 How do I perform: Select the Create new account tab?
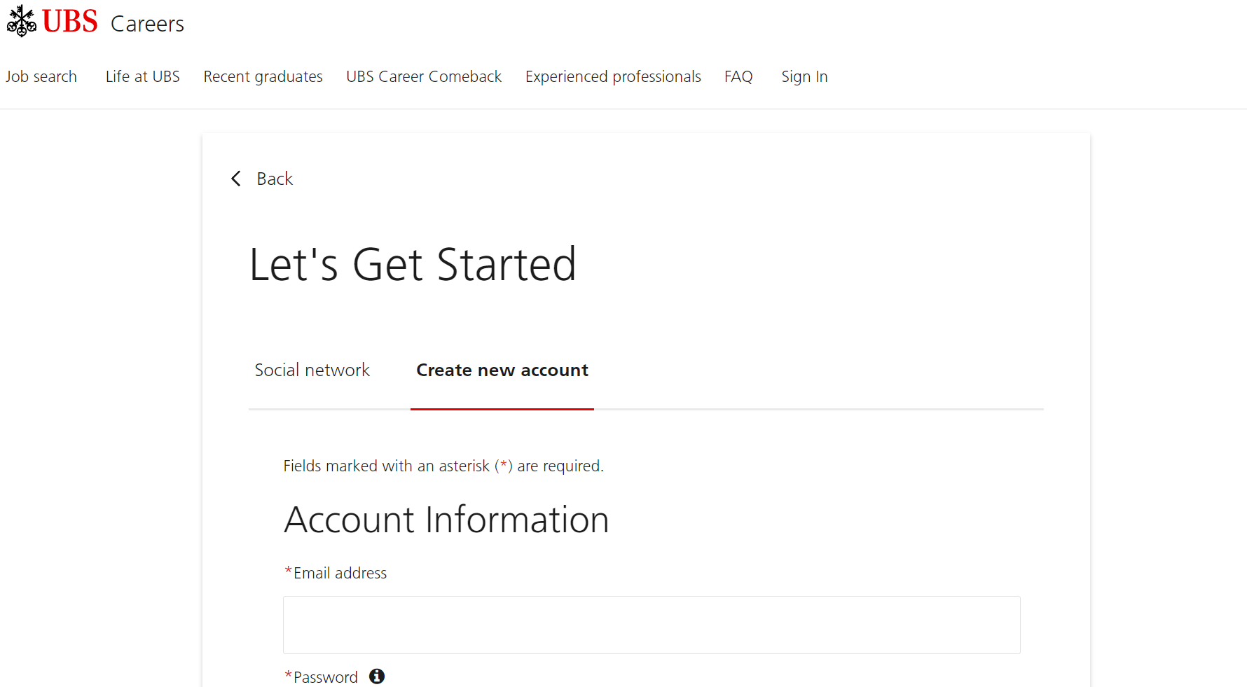point(502,370)
